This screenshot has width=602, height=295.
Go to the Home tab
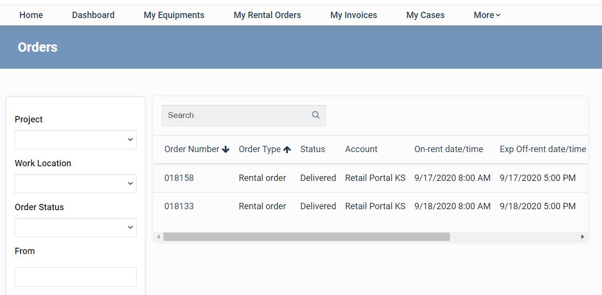pyautogui.click(x=31, y=15)
